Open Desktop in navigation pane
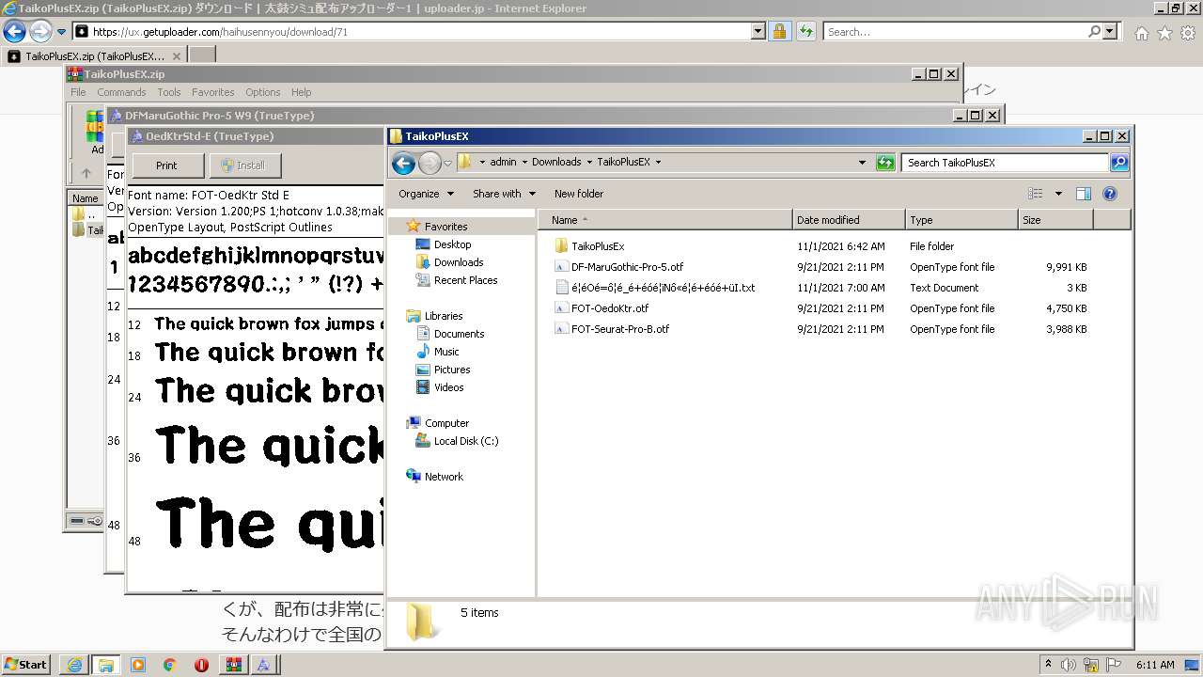The image size is (1203, 677). (x=452, y=244)
